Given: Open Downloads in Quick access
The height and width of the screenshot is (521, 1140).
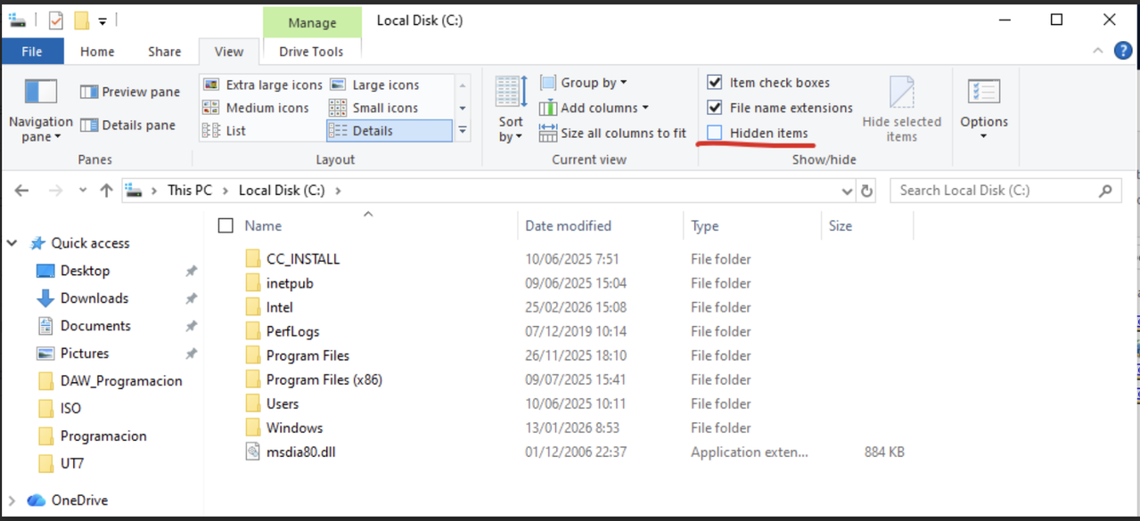Looking at the screenshot, I should point(94,298).
